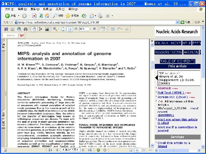The image size is (206, 154).
Task: Choose the text Select tool
Action: [x=41, y=29]
